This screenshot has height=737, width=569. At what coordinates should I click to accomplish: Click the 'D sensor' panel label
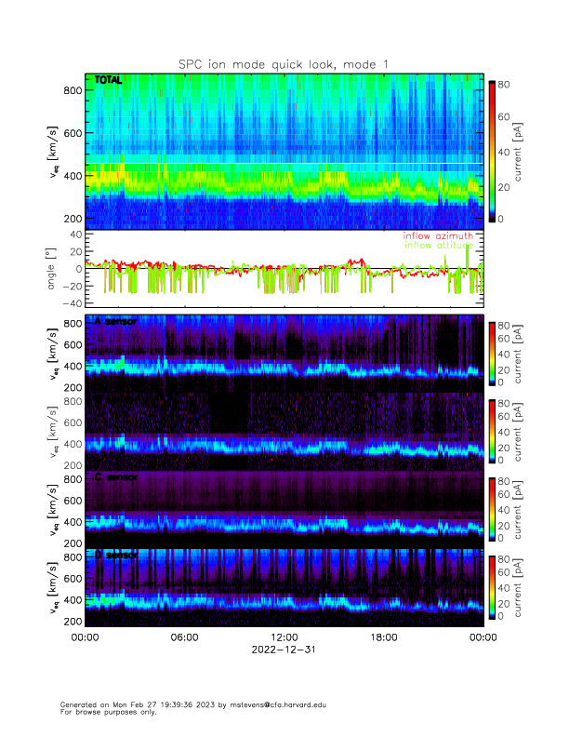(115, 556)
